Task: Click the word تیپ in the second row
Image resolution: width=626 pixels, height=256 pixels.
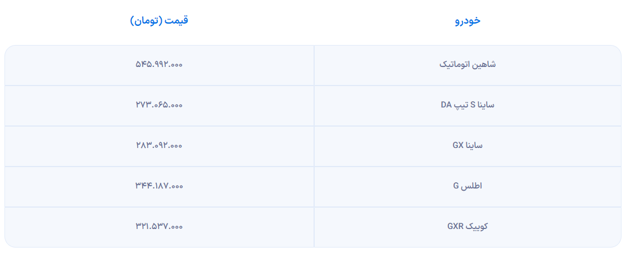Action: [x=462, y=105]
